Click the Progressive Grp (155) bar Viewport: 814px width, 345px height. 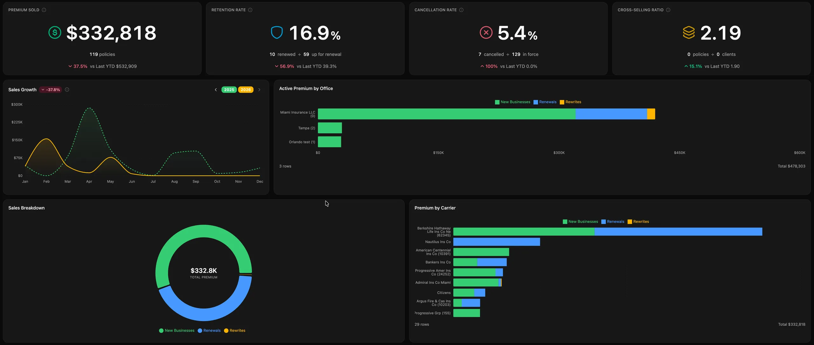click(466, 313)
